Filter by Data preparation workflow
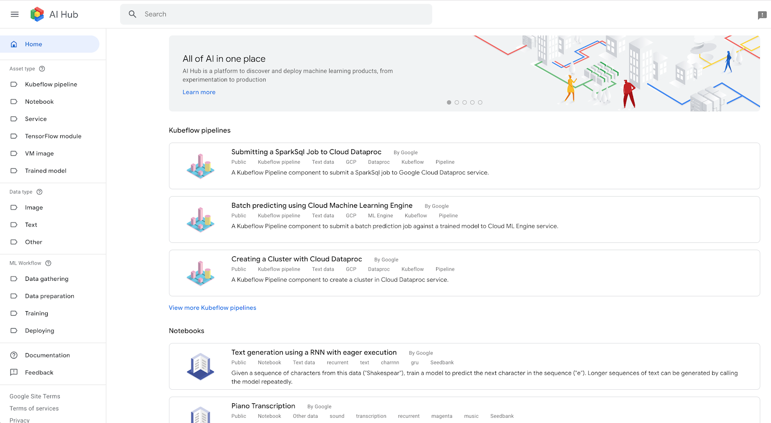 (x=50, y=296)
